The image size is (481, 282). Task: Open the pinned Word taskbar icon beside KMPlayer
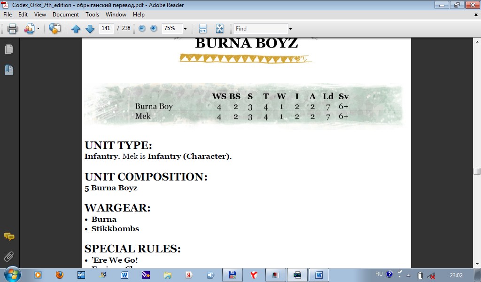click(124, 275)
